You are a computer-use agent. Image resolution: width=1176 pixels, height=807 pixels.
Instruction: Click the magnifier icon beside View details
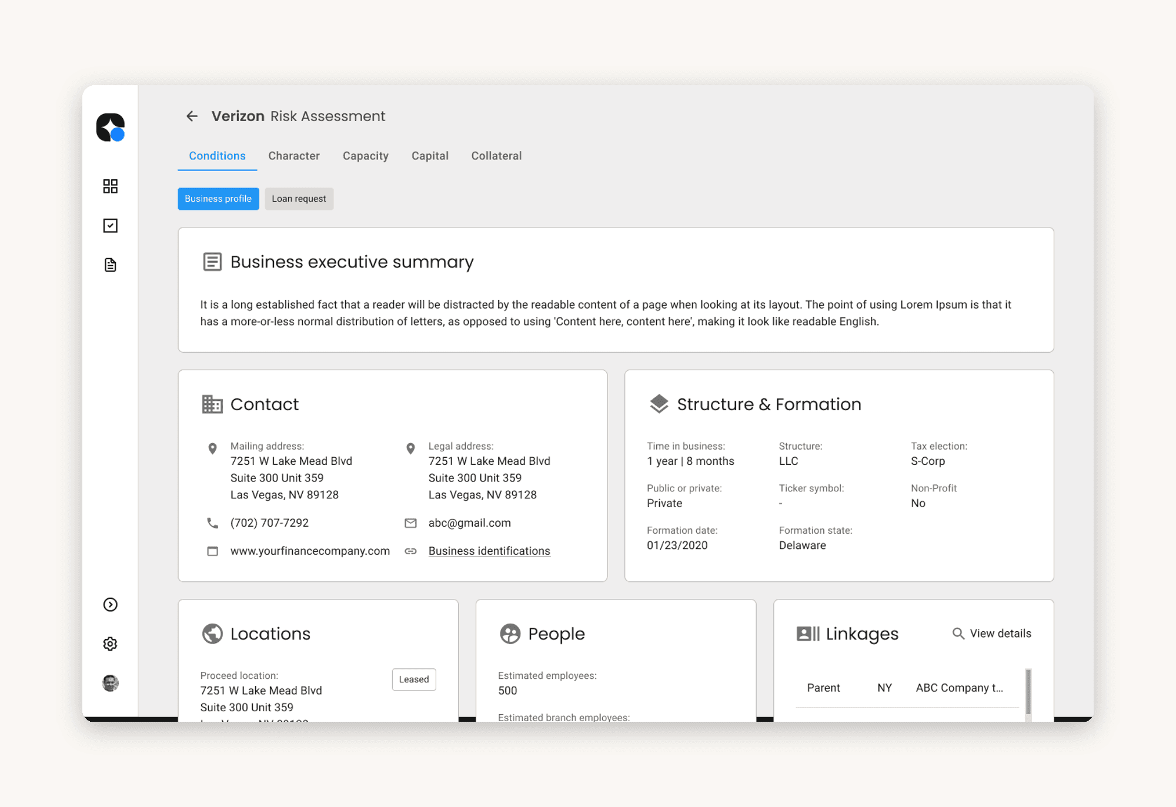pos(958,634)
